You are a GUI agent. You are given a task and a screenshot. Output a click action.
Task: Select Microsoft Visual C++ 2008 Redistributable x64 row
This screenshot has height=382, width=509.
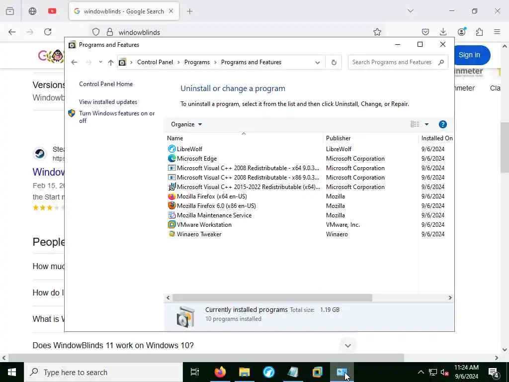pos(248,168)
